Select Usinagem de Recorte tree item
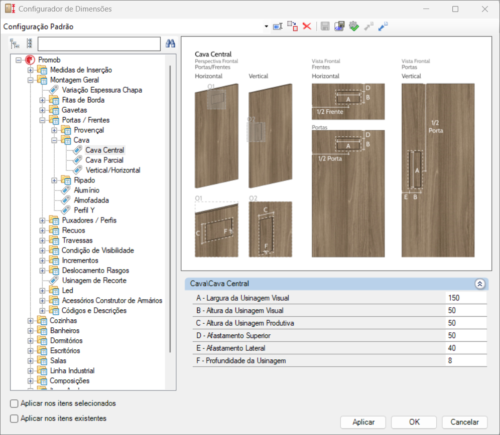The height and width of the screenshot is (435, 500). [x=94, y=281]
